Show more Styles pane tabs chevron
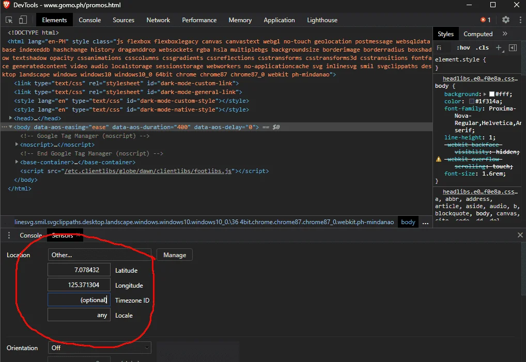The height and width of the screenshot is (362, 526). click(505, 34)
